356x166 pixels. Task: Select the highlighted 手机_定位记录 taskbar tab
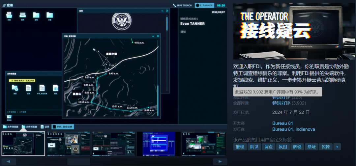tap(63, 127)
